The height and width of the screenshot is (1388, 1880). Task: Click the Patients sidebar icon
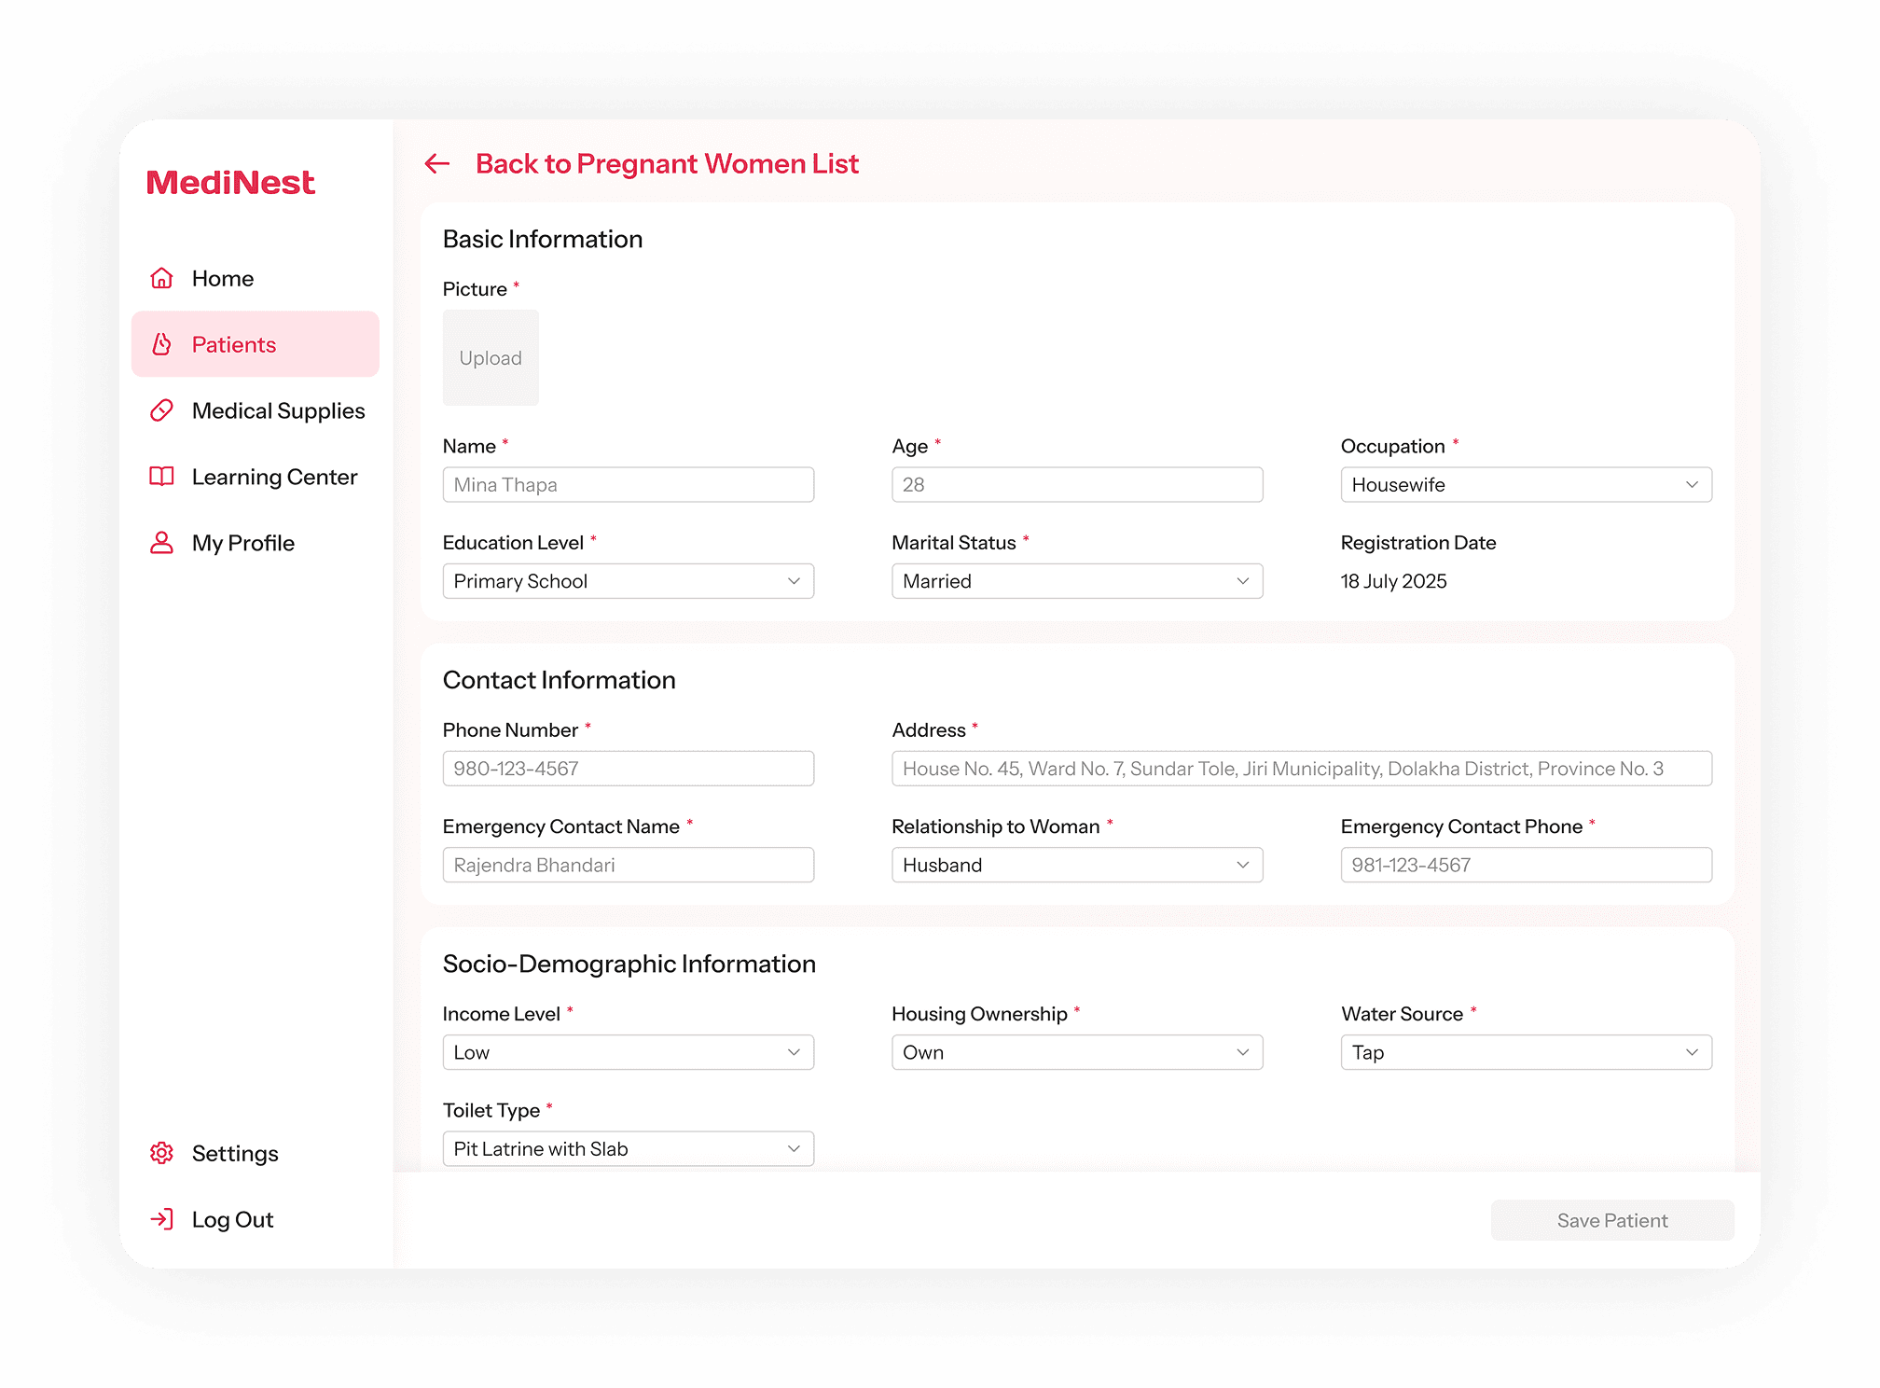[x=162, y=344]
